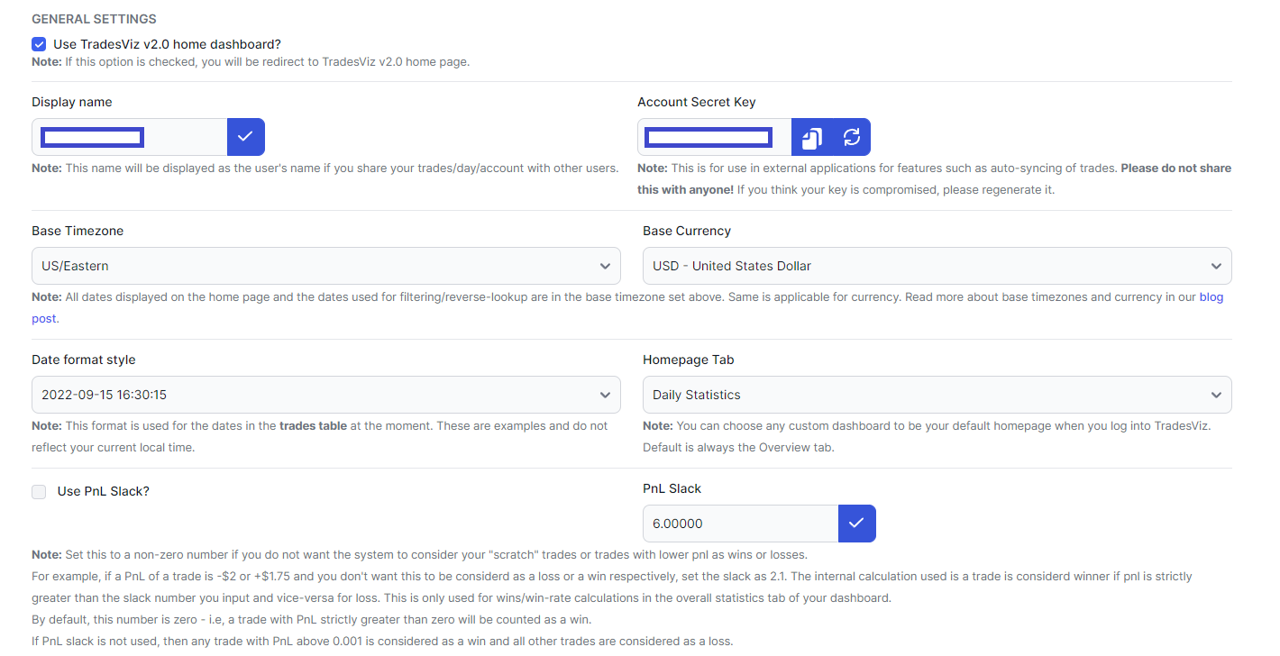The width and height of the screenshot is (1280, 656).
Task: Edit the PnL Slack value 6.00000
Action: click(740, 524)
